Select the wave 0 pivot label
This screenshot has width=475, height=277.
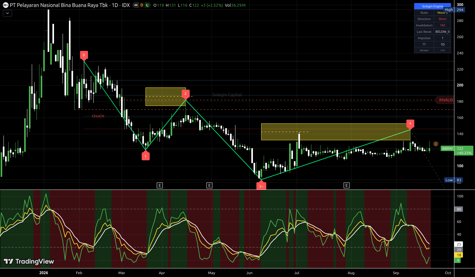[84, 55]
